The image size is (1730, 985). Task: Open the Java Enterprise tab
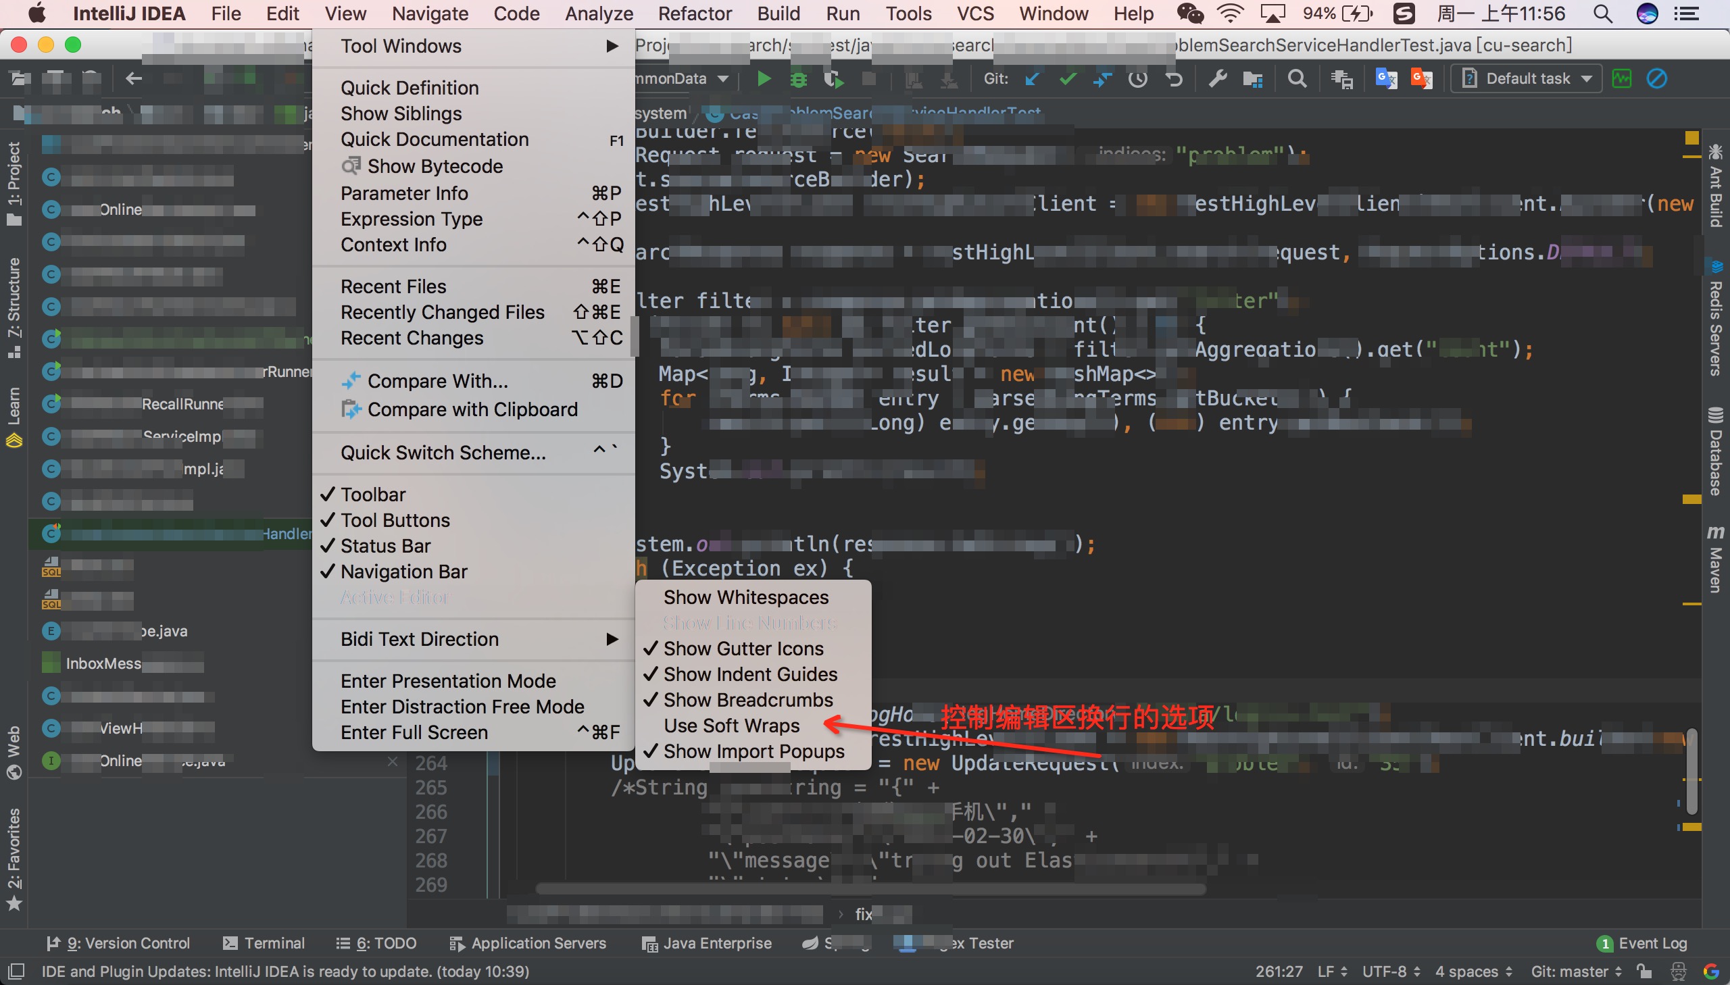(x=707, y=943)
